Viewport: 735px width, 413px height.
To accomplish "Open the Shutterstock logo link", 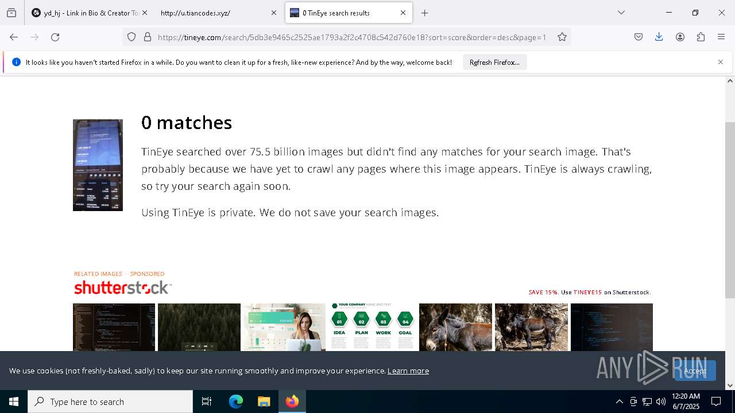I will (x=122, y=287).
